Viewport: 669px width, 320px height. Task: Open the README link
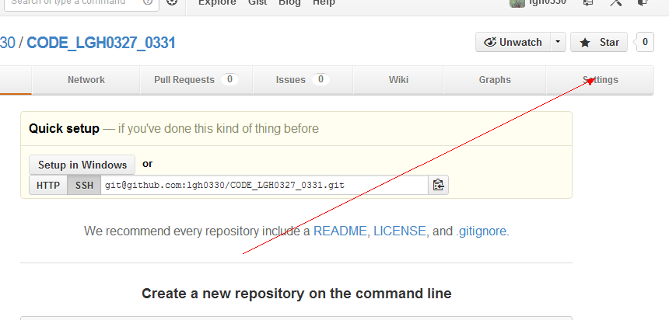tap(340, 231)
